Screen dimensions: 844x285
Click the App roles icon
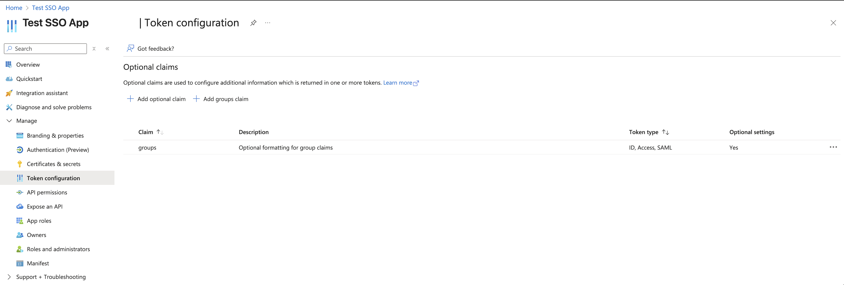tap(20, 221)
